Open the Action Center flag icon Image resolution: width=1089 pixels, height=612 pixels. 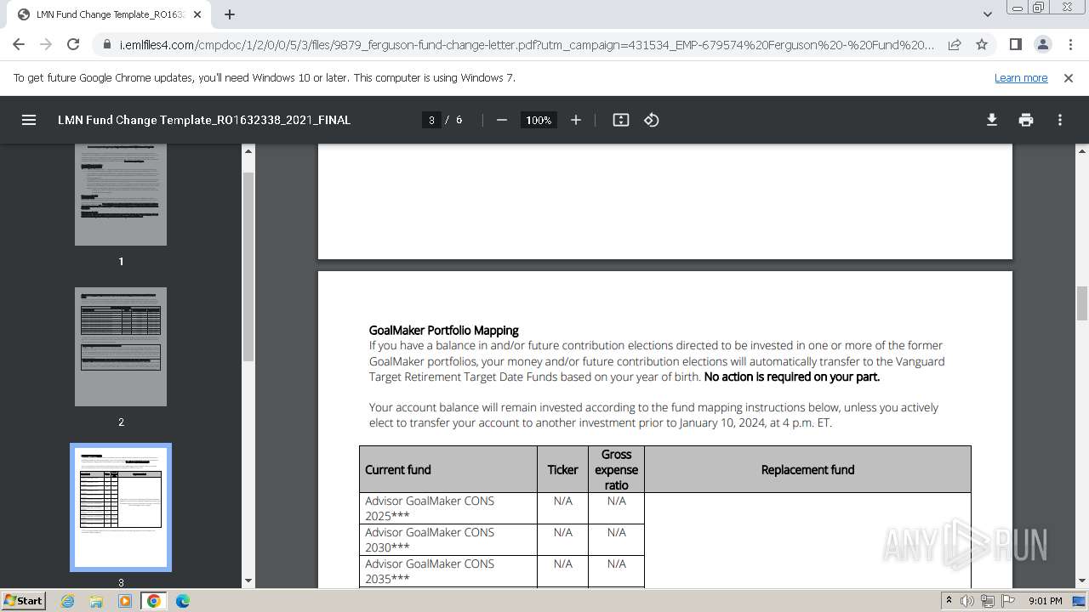(1008, 601)
